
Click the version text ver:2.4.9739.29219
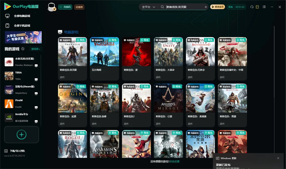coord(14,156)
